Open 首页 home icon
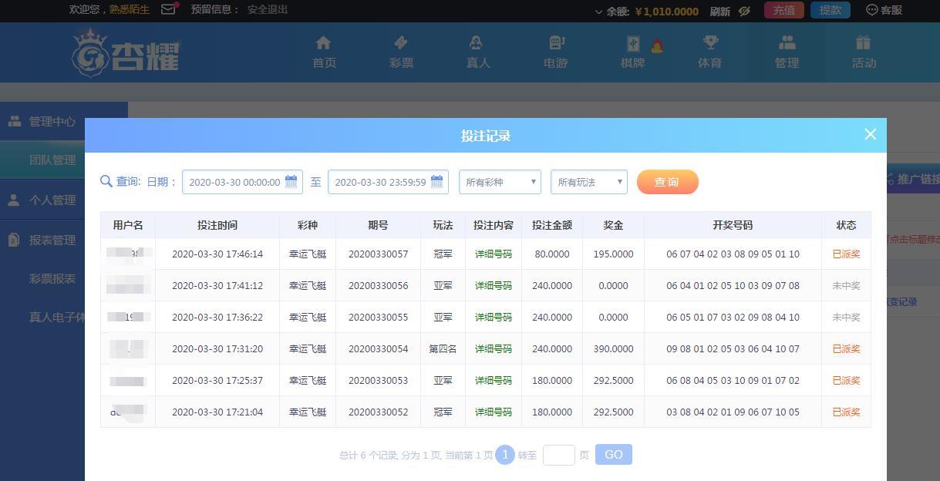The width and height of the screenshot is (940, 481). (x=324, y=43)
